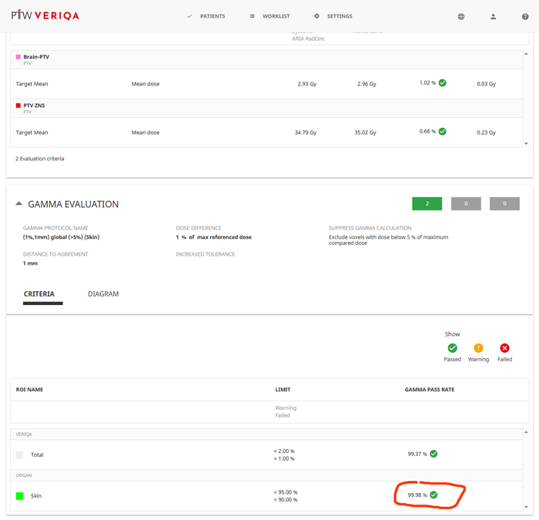
Task: Select the Skin ROI row
Action: coord(266,495)
